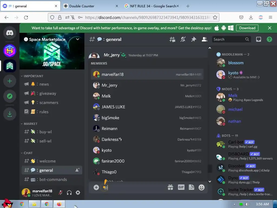The height and width of the screenshot is (208, 277).
Task: Open Discord home direct messages
Action: [x=10, y=33]
